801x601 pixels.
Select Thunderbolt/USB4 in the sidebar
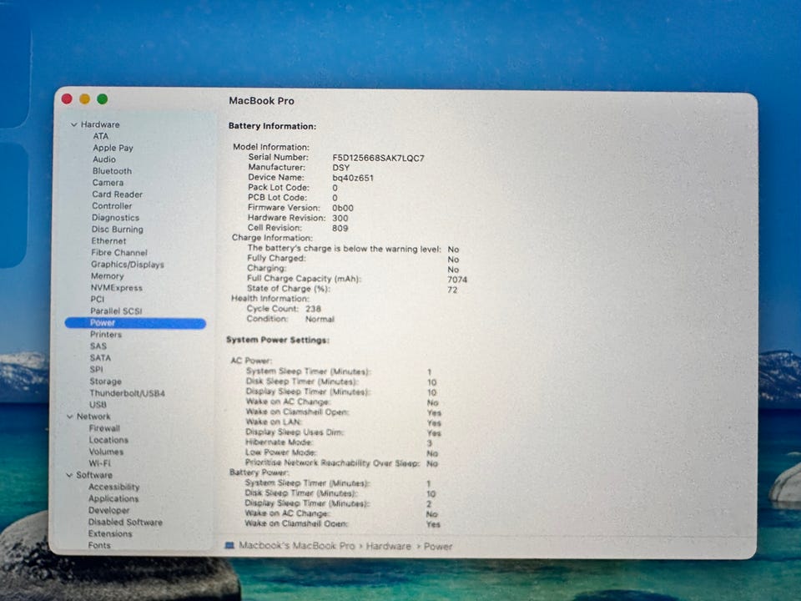127,393
